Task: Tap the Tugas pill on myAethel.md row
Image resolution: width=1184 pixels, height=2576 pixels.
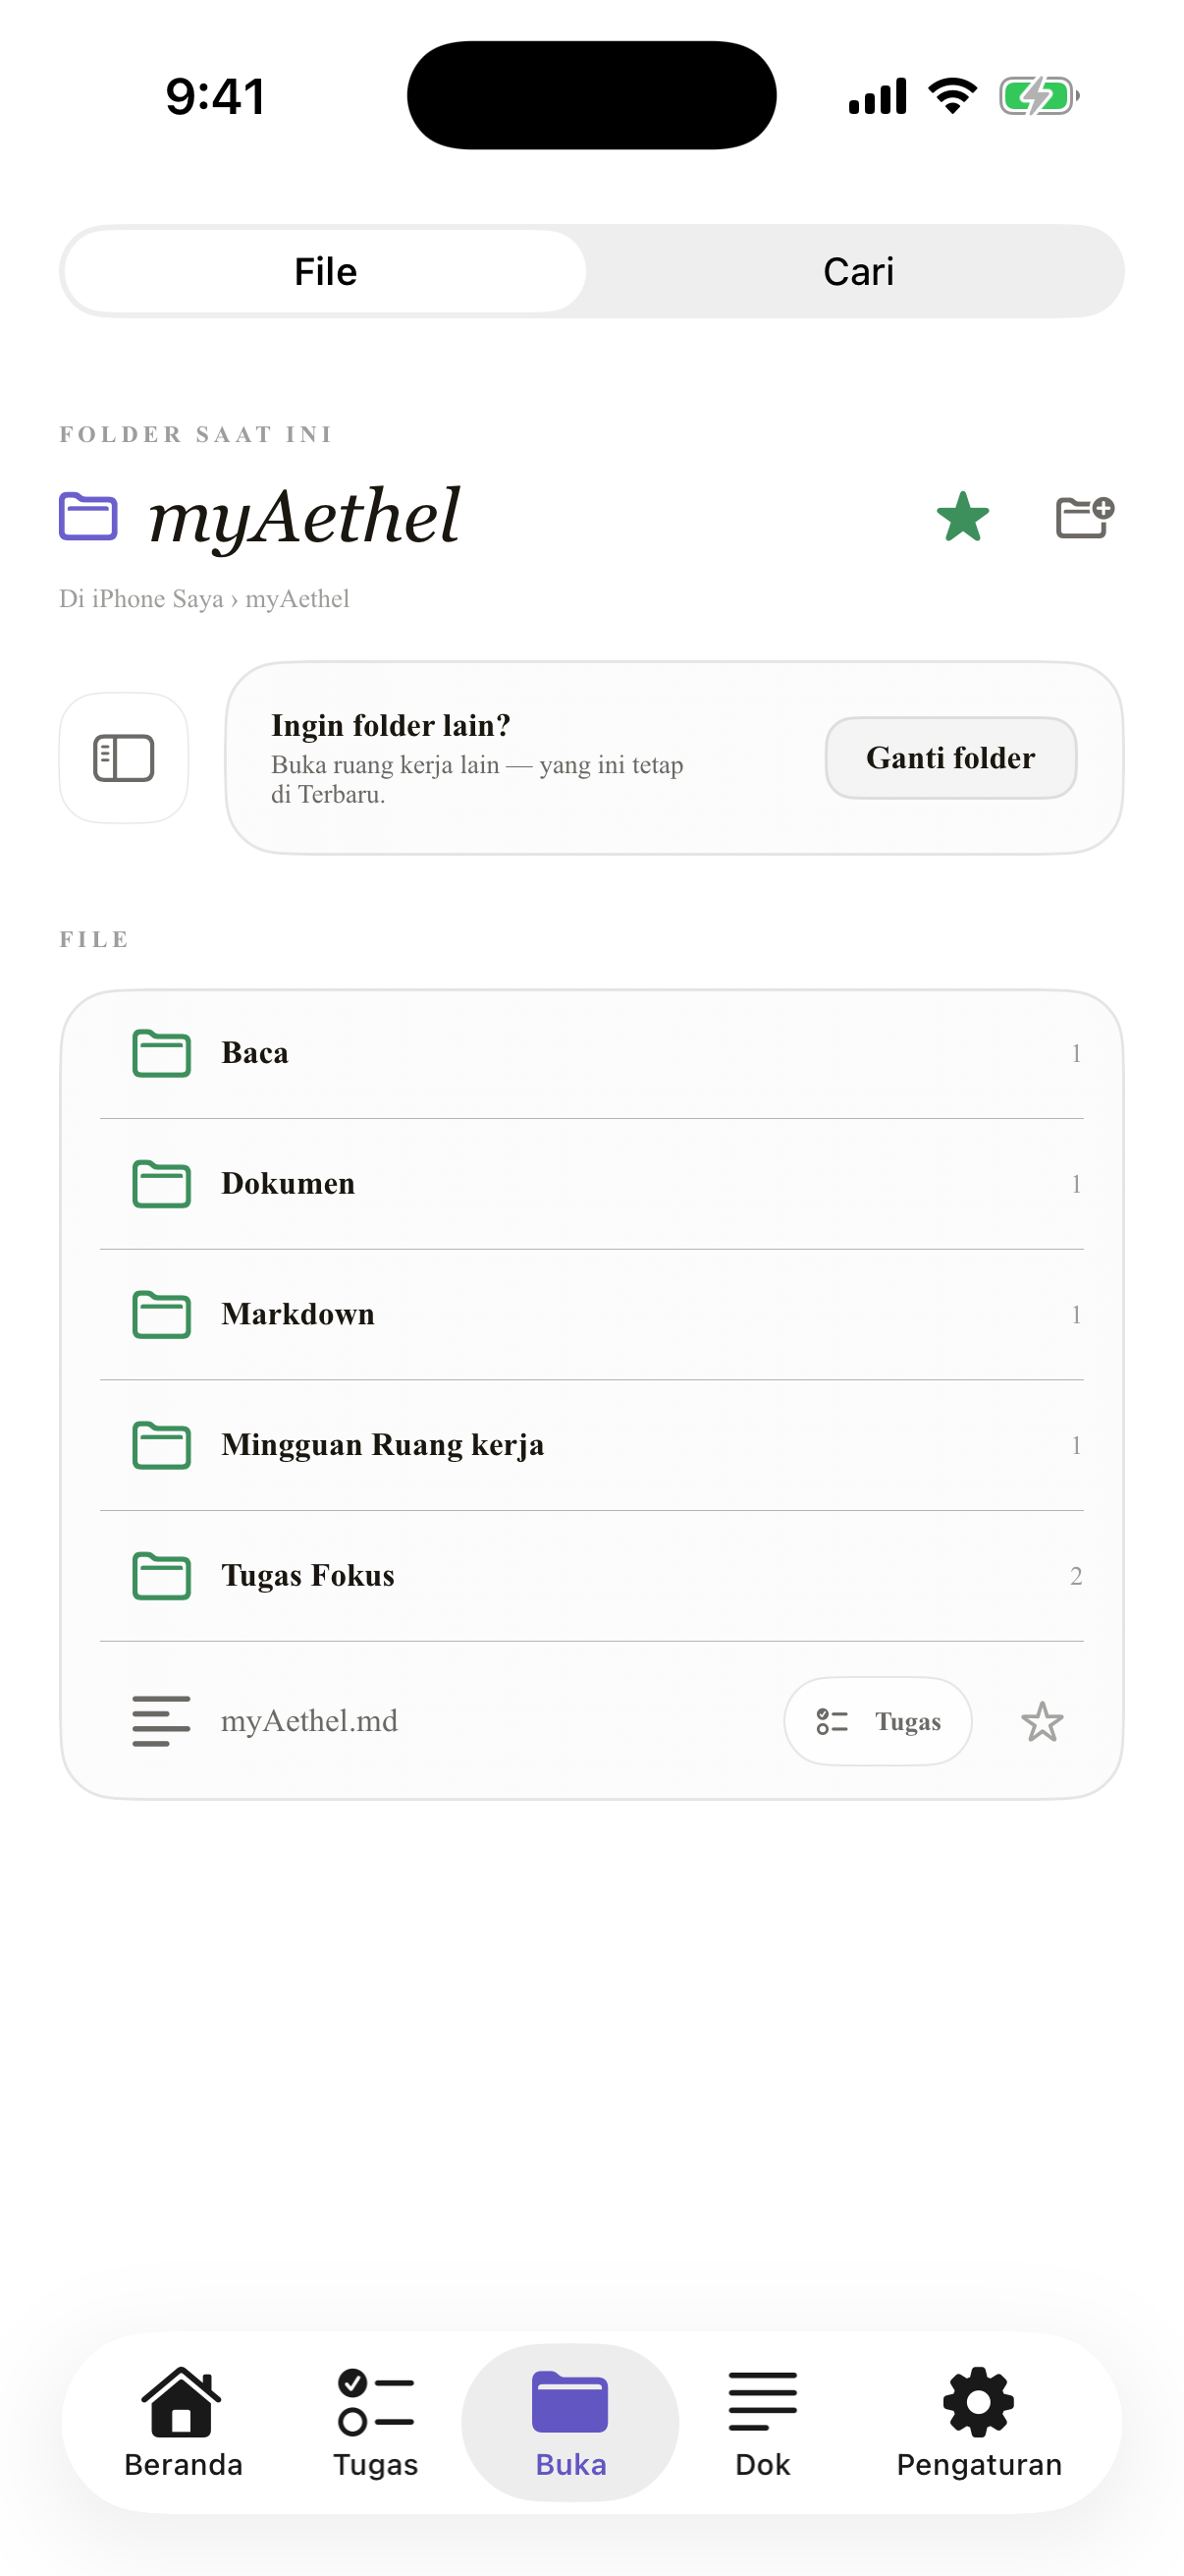Action: click(x=878, y=1720)
